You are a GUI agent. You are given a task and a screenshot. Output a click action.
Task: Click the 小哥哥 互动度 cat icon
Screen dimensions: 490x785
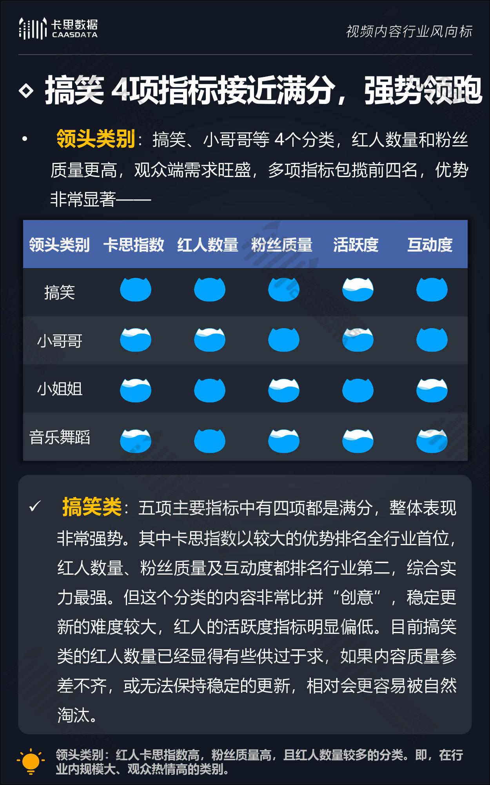pyautogui.click(x=432, y=340)
